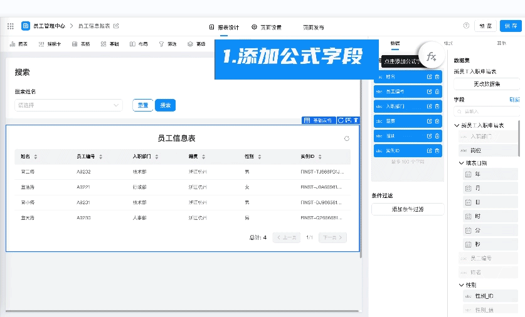Image resolution: width=525 pixels, height=317 pixels.
Task: Click the field search input box
Action: [x=486, y=112]
